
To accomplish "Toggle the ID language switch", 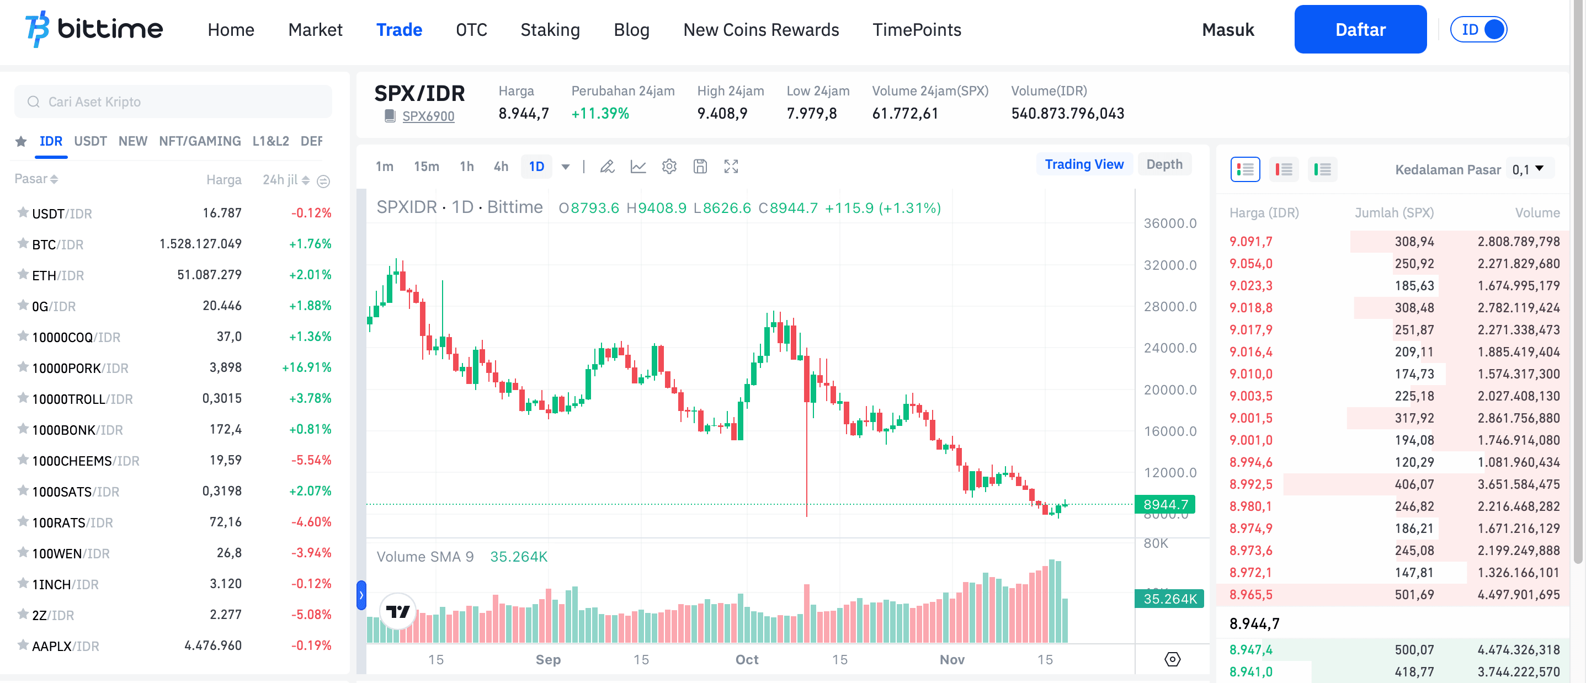I will pos(1479,29).
